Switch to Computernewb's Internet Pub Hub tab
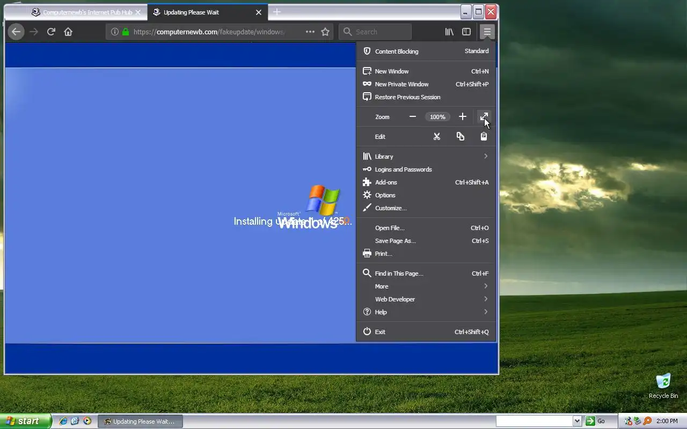 (87, 12)
